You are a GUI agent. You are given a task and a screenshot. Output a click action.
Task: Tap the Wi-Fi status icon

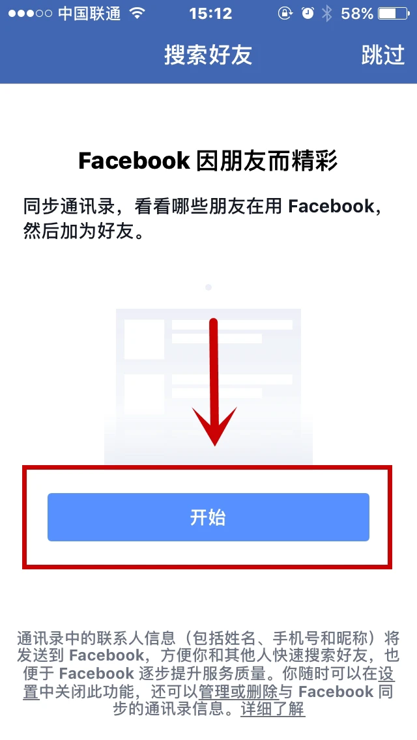click(x=137, y=13)
